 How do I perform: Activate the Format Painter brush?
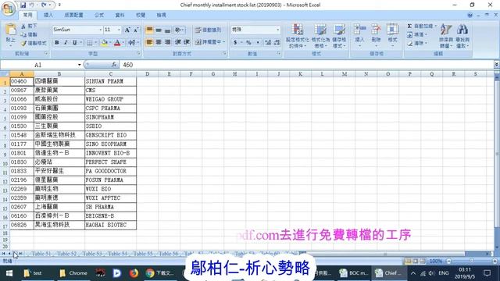tap(34, 43)
